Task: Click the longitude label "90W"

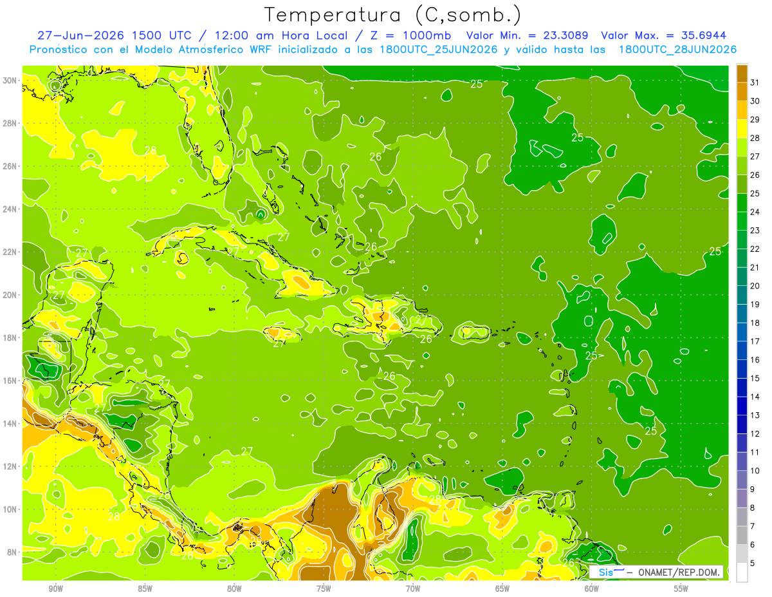Action: click(55, 589)
